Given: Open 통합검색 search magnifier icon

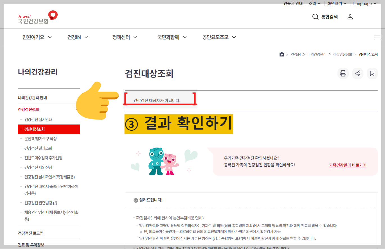Looking at the screenshot, I should point(315,17).
